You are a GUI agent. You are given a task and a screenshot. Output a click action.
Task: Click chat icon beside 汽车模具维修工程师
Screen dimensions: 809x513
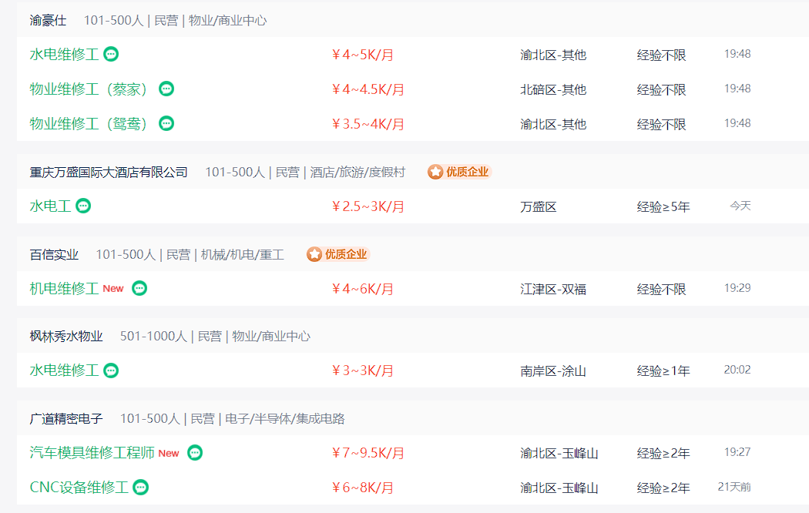[194, 453]
